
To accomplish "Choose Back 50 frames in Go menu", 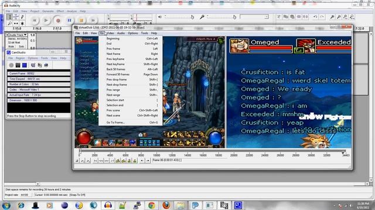I will (x=131, y=69).
